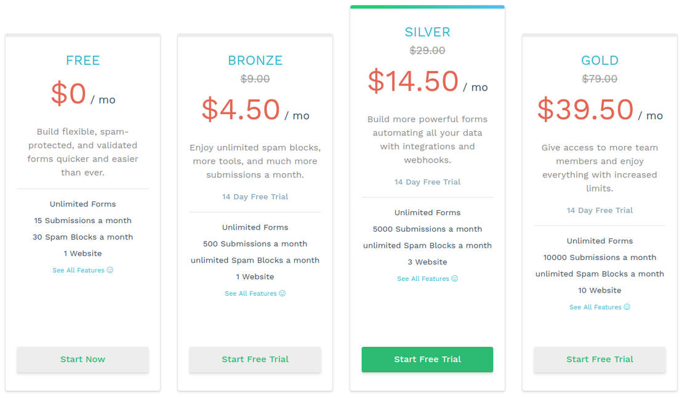Viewport: 682px width, 398px height.
Task: Show See All Features for Silver plan
Action: [x=423, y=279]
